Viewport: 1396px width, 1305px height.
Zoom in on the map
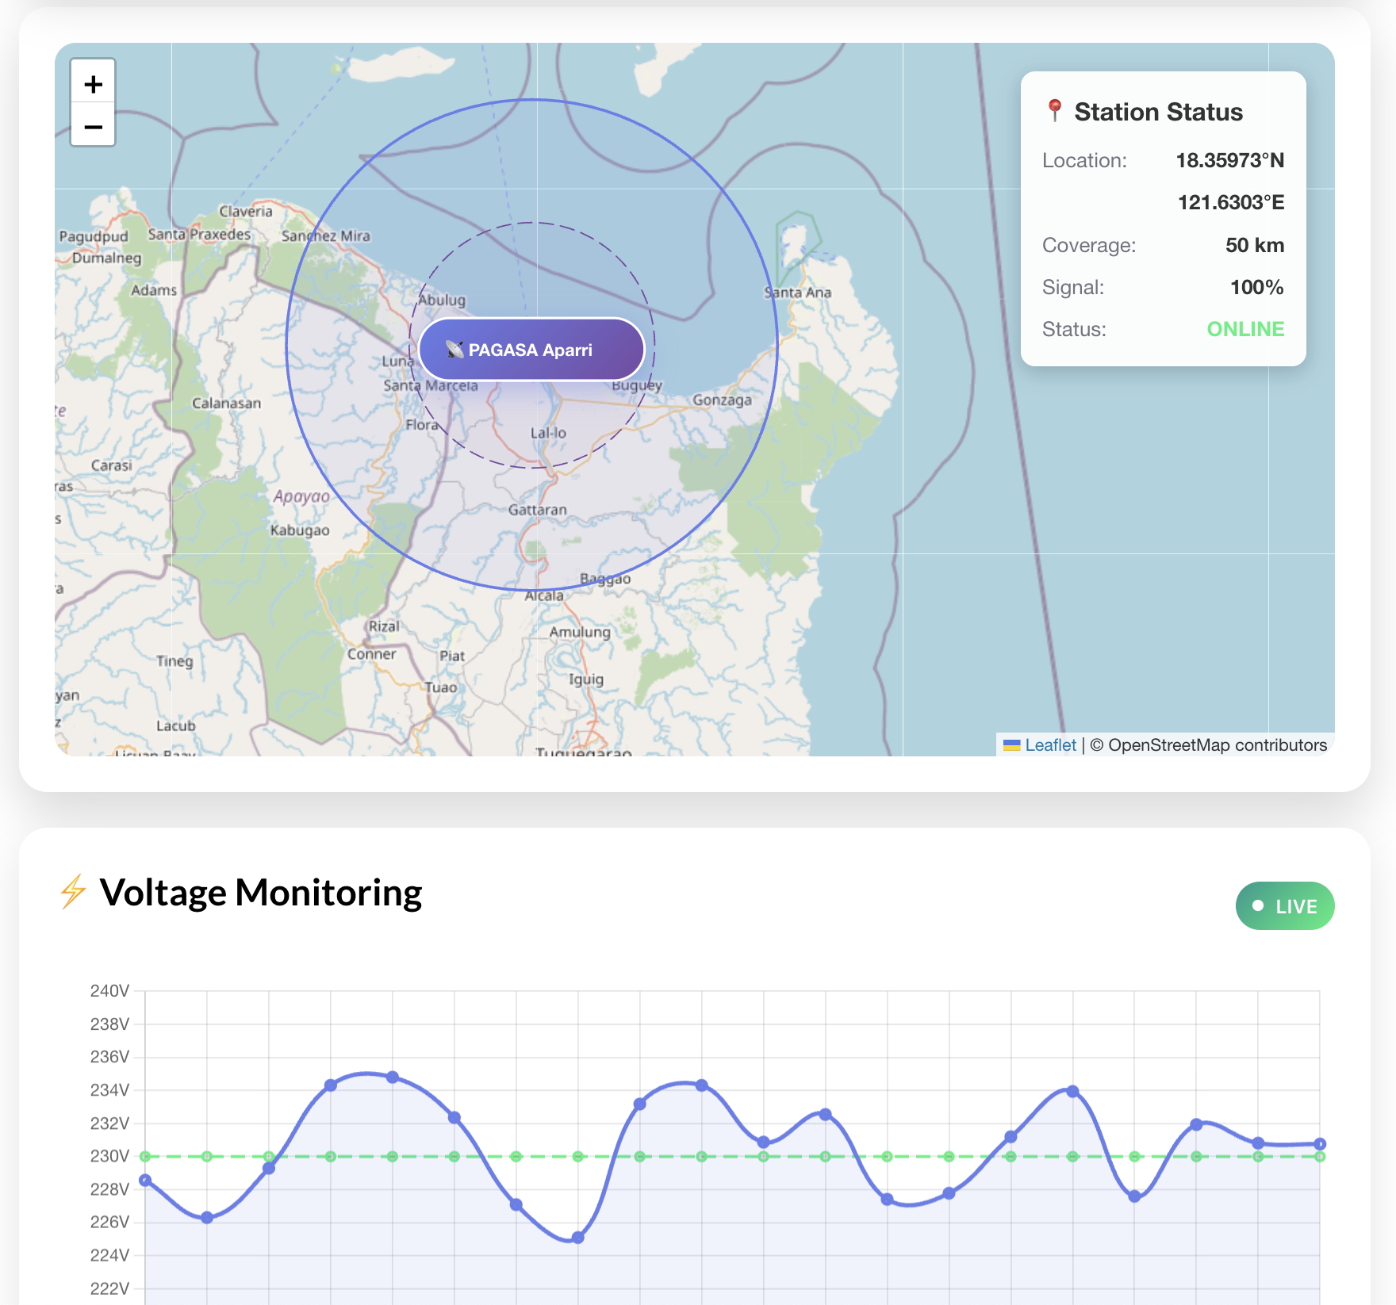pos(94,84)
